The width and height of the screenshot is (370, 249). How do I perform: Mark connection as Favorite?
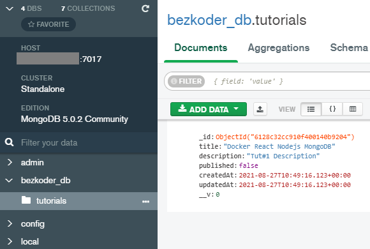[48, 24]
